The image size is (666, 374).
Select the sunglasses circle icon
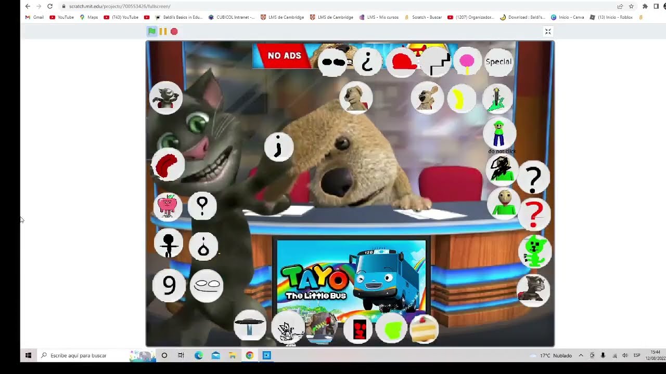[334, 62]
